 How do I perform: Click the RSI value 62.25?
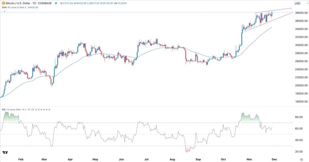31,110
